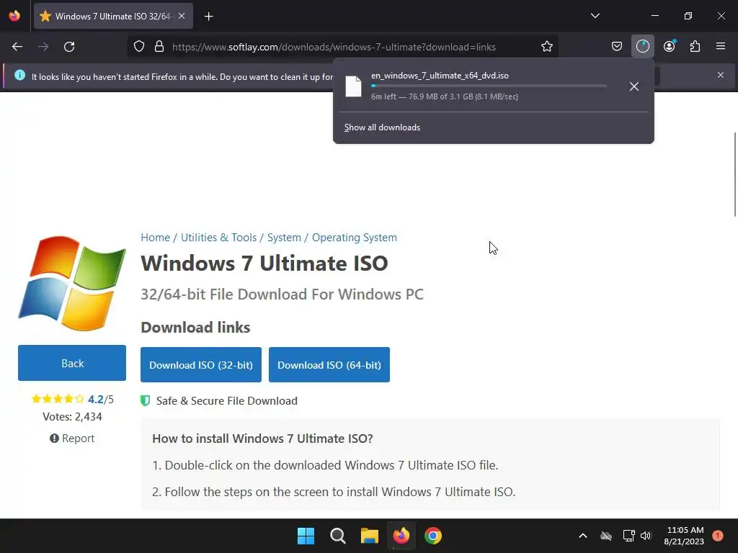The height and width of the screenshot is (553, 738).
Task: Open taskbar Search
Action: [x=337, y=536]
